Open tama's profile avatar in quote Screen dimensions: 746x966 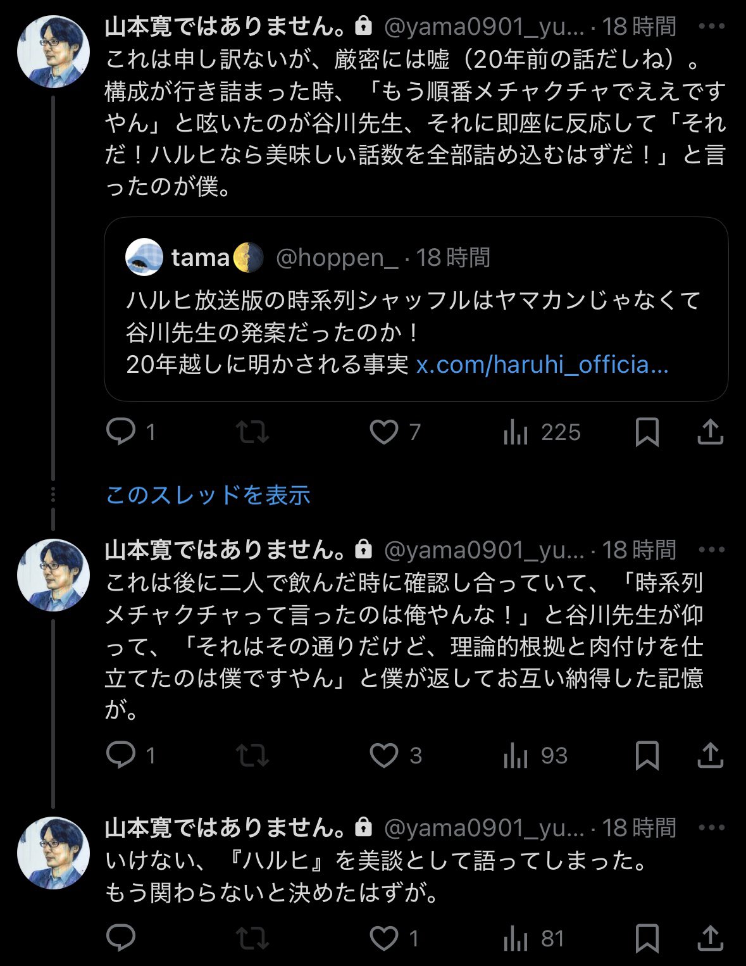(144, 257)
